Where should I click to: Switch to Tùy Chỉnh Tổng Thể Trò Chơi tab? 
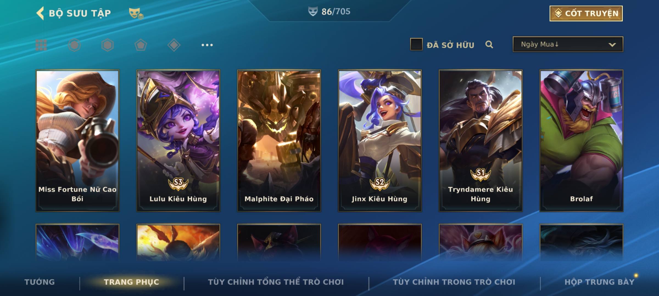[276, 282]
